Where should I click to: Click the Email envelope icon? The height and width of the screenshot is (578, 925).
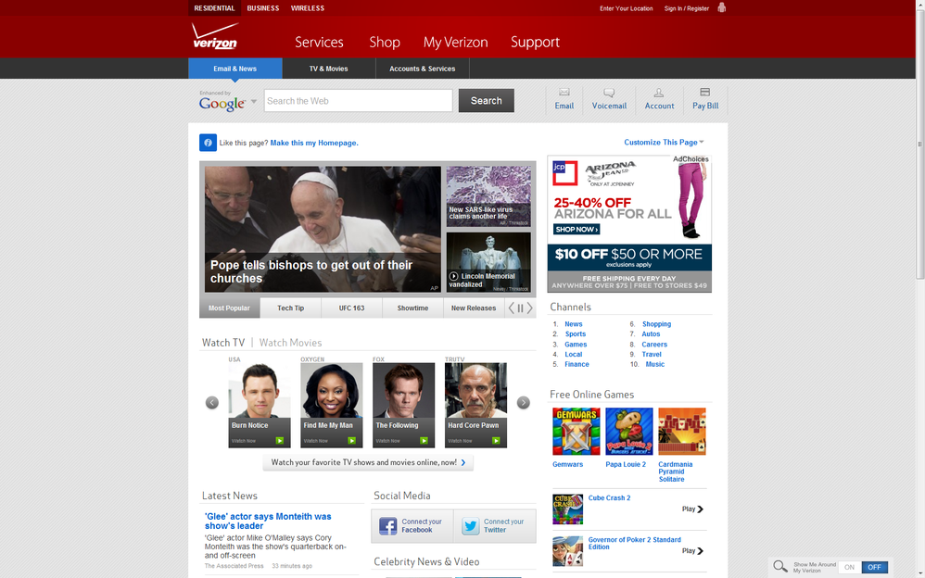pyautogui.click(x=564, y=93)
